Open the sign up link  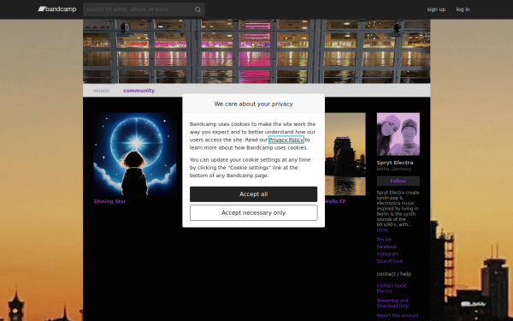pos(436,9)
